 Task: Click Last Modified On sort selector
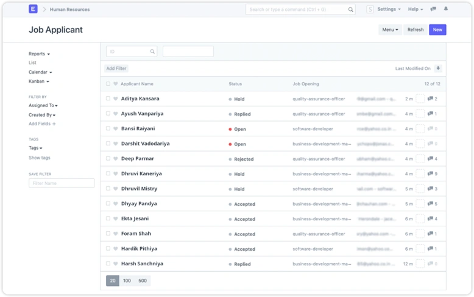tap(412, 69)
